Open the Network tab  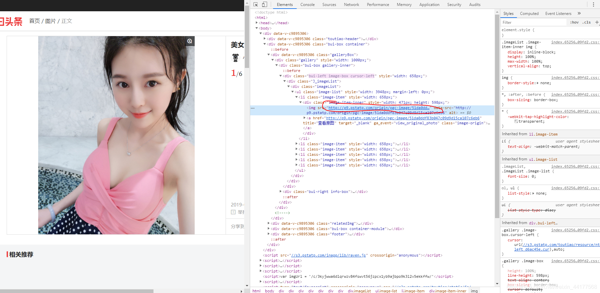[x=351, y=5]
